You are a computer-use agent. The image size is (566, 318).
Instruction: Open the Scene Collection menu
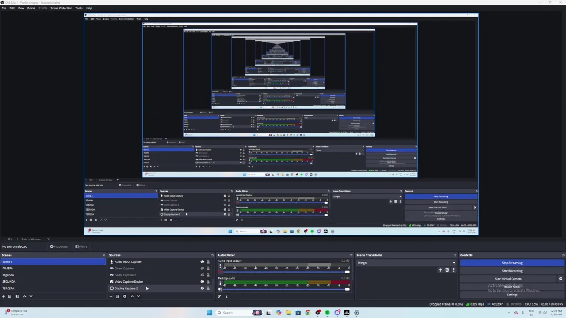[x=61, y=8]
